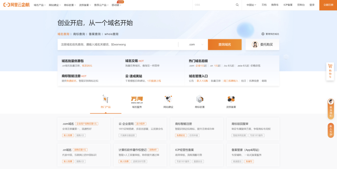
Task: Open 云·速成美站 link
Action: point(134,76)
